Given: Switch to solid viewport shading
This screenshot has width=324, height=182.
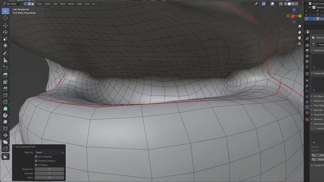Looking at the screenshot, I should pyautogui.click(x=289, y=4).
